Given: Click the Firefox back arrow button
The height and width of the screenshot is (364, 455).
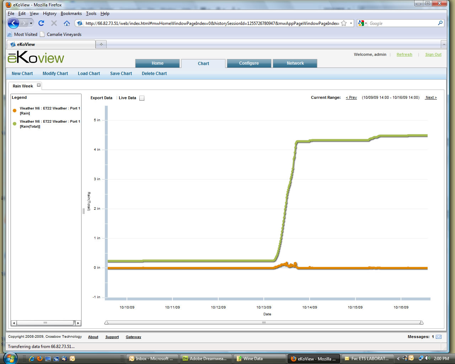Looking at the screenshot, I should (13, 23).
